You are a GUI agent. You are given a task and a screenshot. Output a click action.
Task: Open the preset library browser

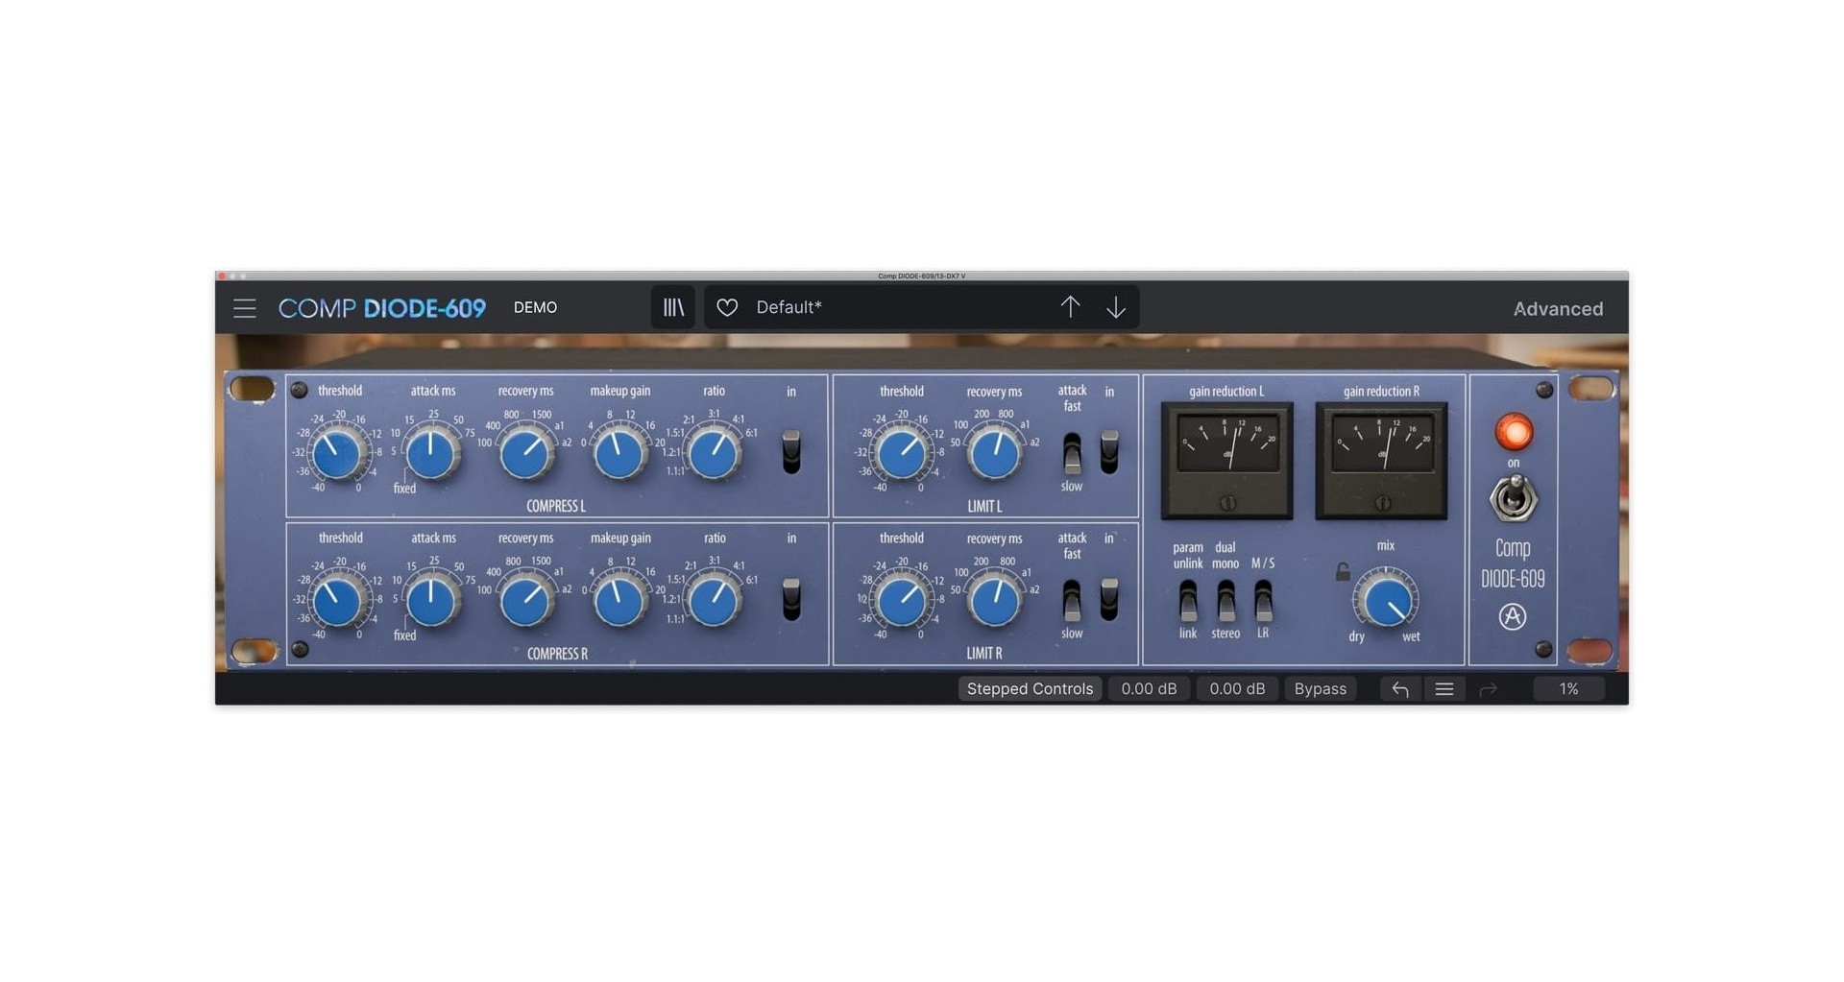click(x=673, y=307)
